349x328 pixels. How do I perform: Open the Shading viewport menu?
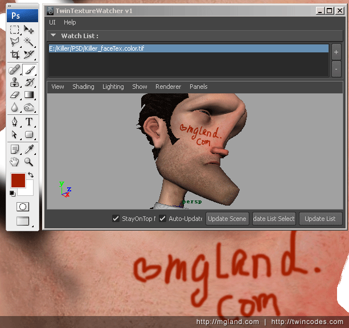[x=83, y=87]
